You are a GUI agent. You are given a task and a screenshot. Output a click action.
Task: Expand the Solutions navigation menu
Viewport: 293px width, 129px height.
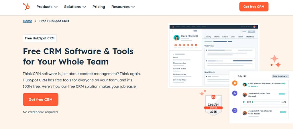pos(75,7)
